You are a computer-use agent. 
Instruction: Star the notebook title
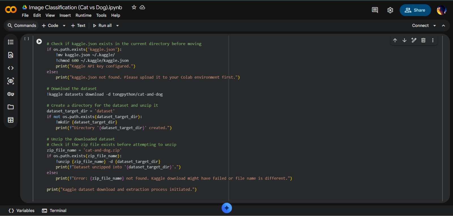click(x=134, y=7)
